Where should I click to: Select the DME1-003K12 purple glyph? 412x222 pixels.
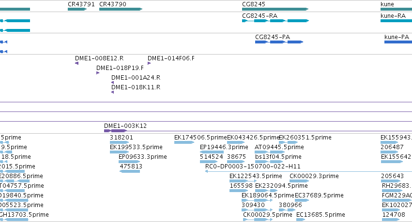115,131
